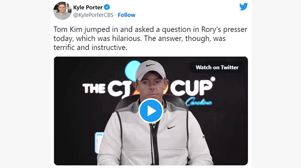Click the Nike swoosh on the cap
301x168 pixels.
150,65
